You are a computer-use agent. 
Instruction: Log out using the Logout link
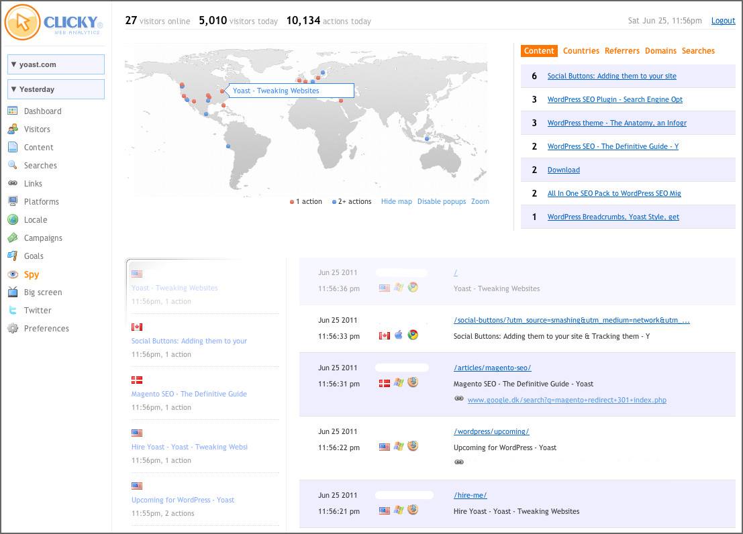coord(723,21)
